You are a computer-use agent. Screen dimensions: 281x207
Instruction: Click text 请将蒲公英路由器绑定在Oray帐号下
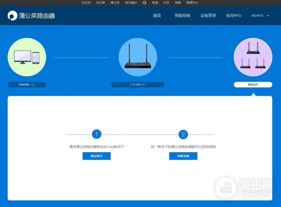[97, 147]
